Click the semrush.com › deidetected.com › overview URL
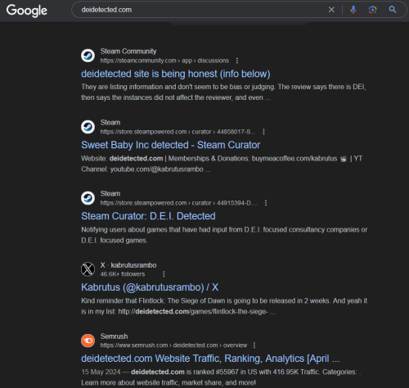The height and width of the screenshot is (388, 409). [x=173, y=345]
